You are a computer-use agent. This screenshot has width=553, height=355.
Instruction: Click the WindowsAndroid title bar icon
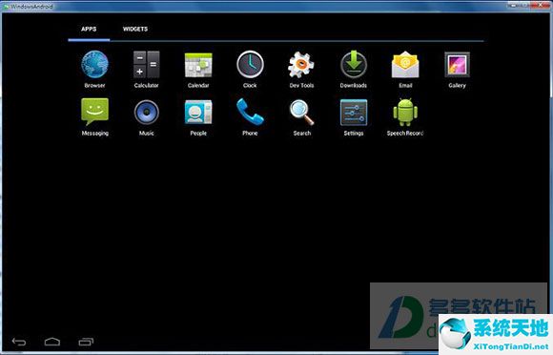(x=6, y=7)
